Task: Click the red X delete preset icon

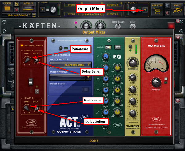Action: coord(17,10)
